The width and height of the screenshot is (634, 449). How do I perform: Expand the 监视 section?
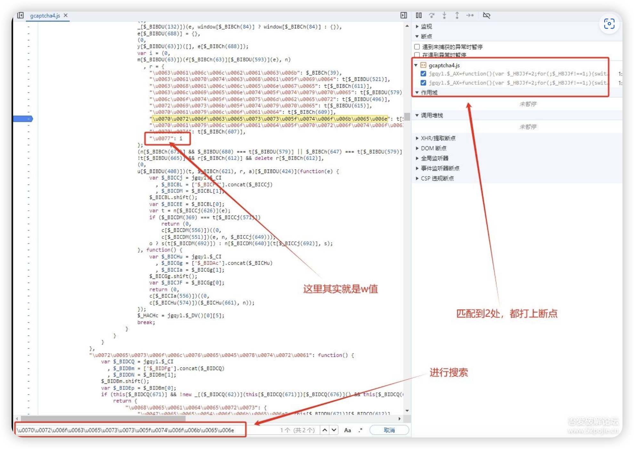(x=426, y=27)
